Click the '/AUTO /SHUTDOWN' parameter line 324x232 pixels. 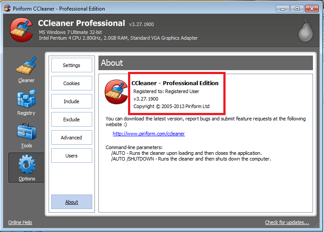191,159
